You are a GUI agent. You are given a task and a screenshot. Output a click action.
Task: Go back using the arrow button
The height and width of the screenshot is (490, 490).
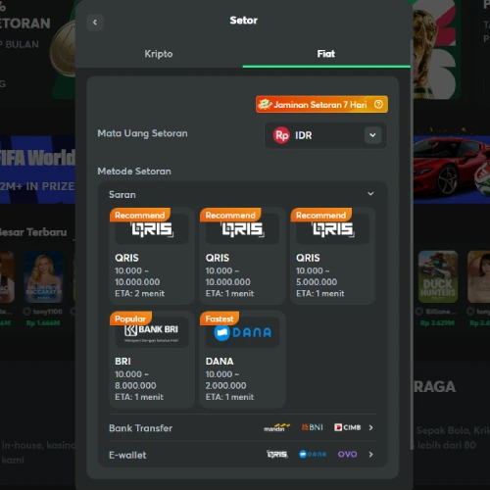click(x=95, y=23)
